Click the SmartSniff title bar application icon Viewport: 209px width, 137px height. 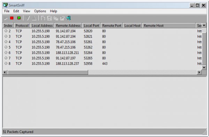tap(5, 5)
